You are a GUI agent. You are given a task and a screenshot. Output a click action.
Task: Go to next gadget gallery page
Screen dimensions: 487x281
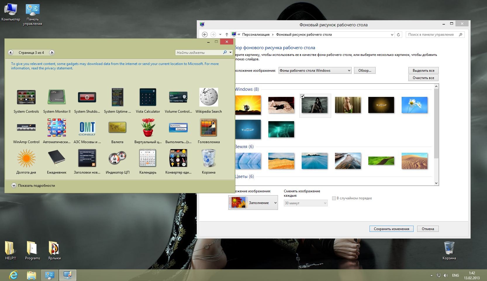(x=52, y=53)
